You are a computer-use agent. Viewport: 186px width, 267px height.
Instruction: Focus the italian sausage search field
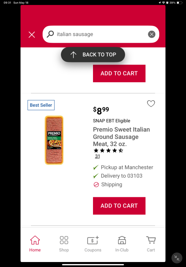101,34
